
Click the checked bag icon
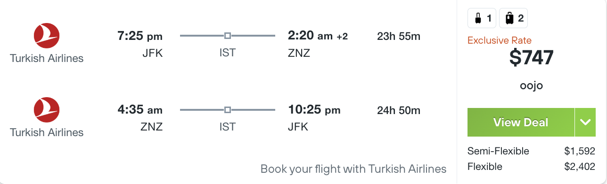click(x=509, y=19)
